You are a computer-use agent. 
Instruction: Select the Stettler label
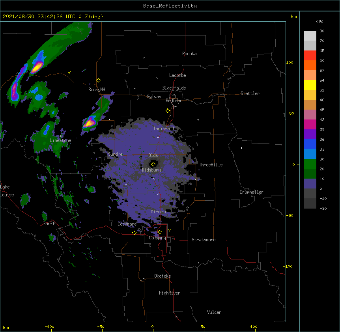pyautogui.click(x=250, y=93)
